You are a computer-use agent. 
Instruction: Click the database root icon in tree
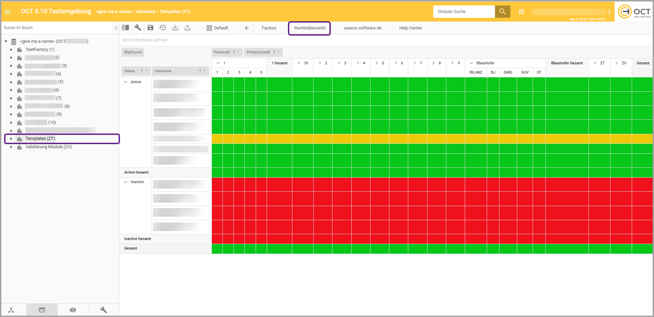coord(14,41)
